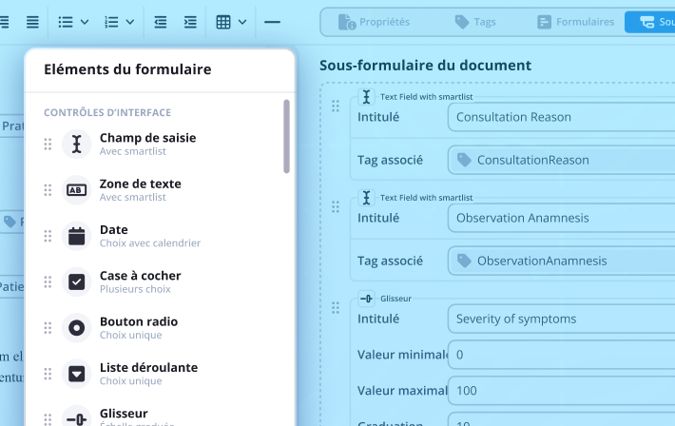The image size is (675, 426).
Task: Click 'Choix avec calendrier' subtitle
Action: point(150,243)
